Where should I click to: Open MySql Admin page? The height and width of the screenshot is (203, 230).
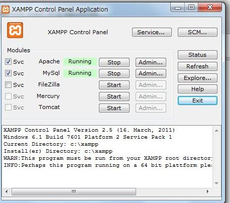pyautogui.click(x=151, y=73)
